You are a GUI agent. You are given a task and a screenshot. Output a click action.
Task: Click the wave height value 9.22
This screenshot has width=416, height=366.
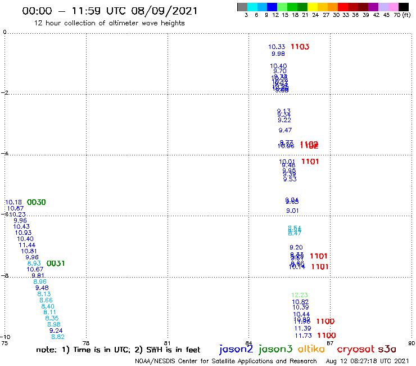point(284,120)
